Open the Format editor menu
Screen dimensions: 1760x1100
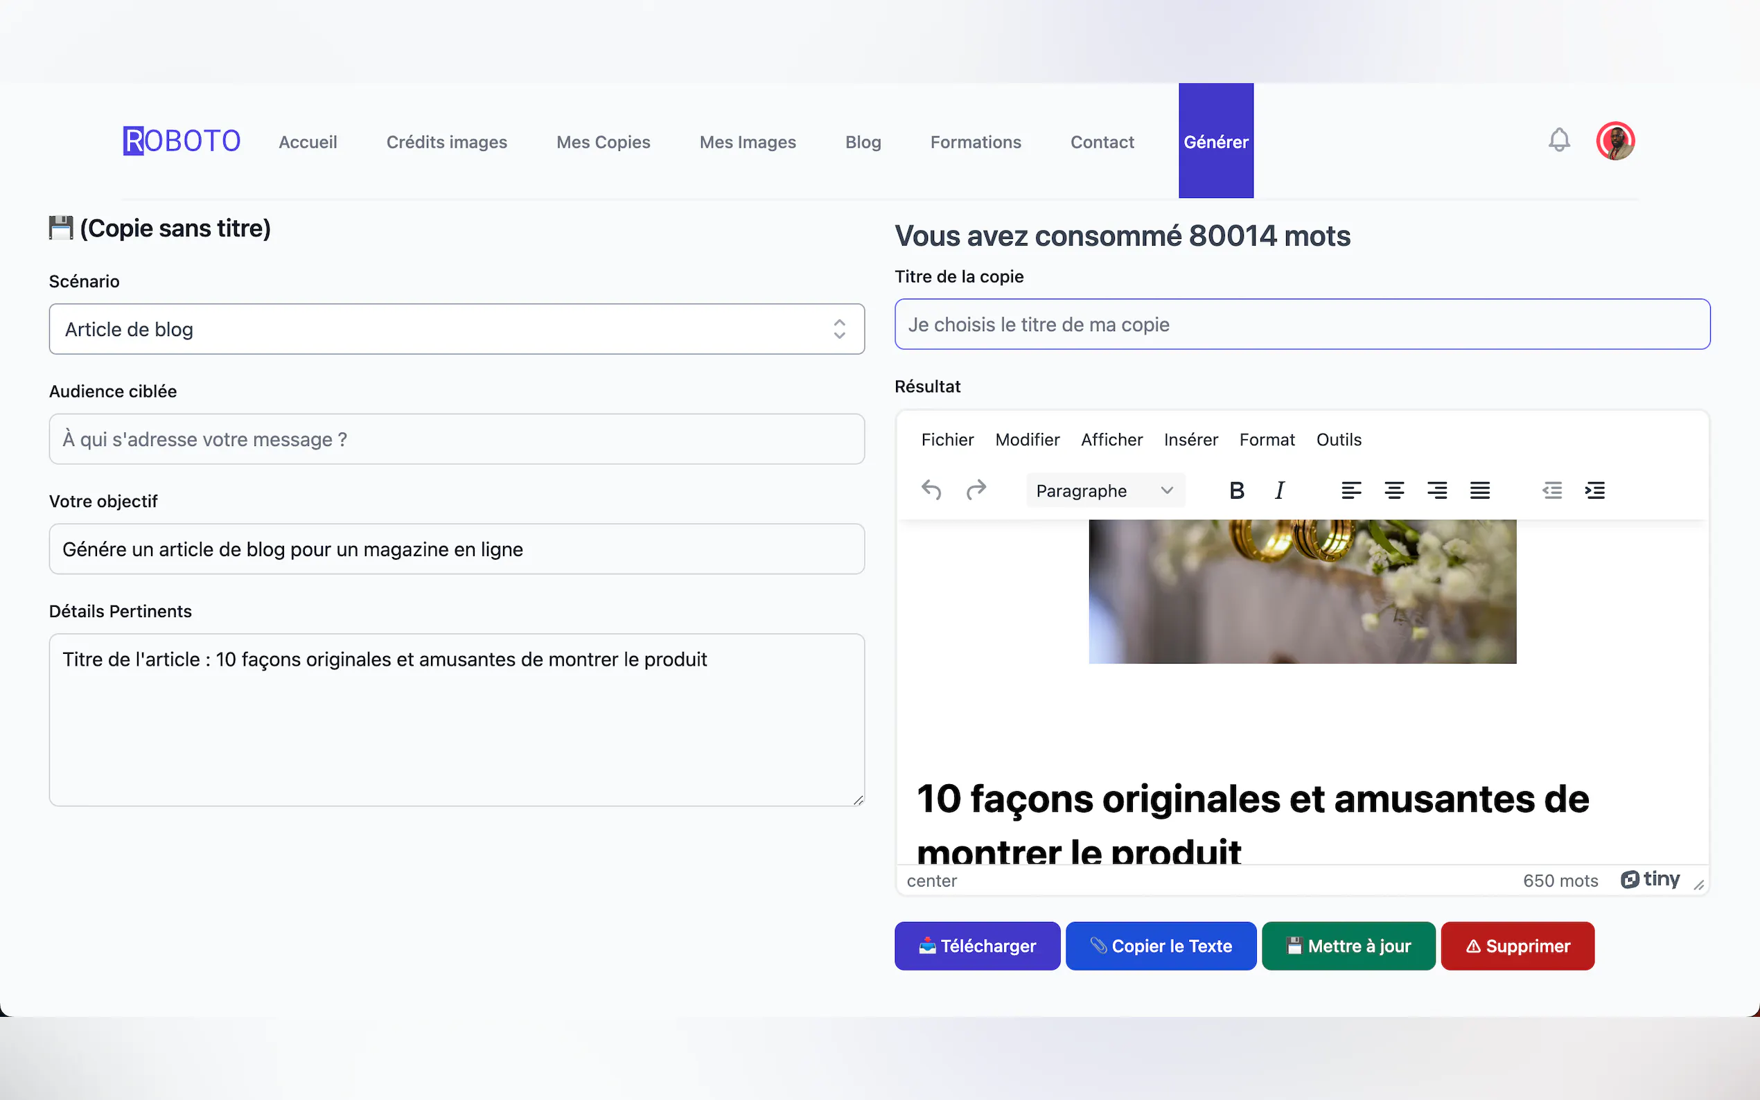click(1267, 439)
